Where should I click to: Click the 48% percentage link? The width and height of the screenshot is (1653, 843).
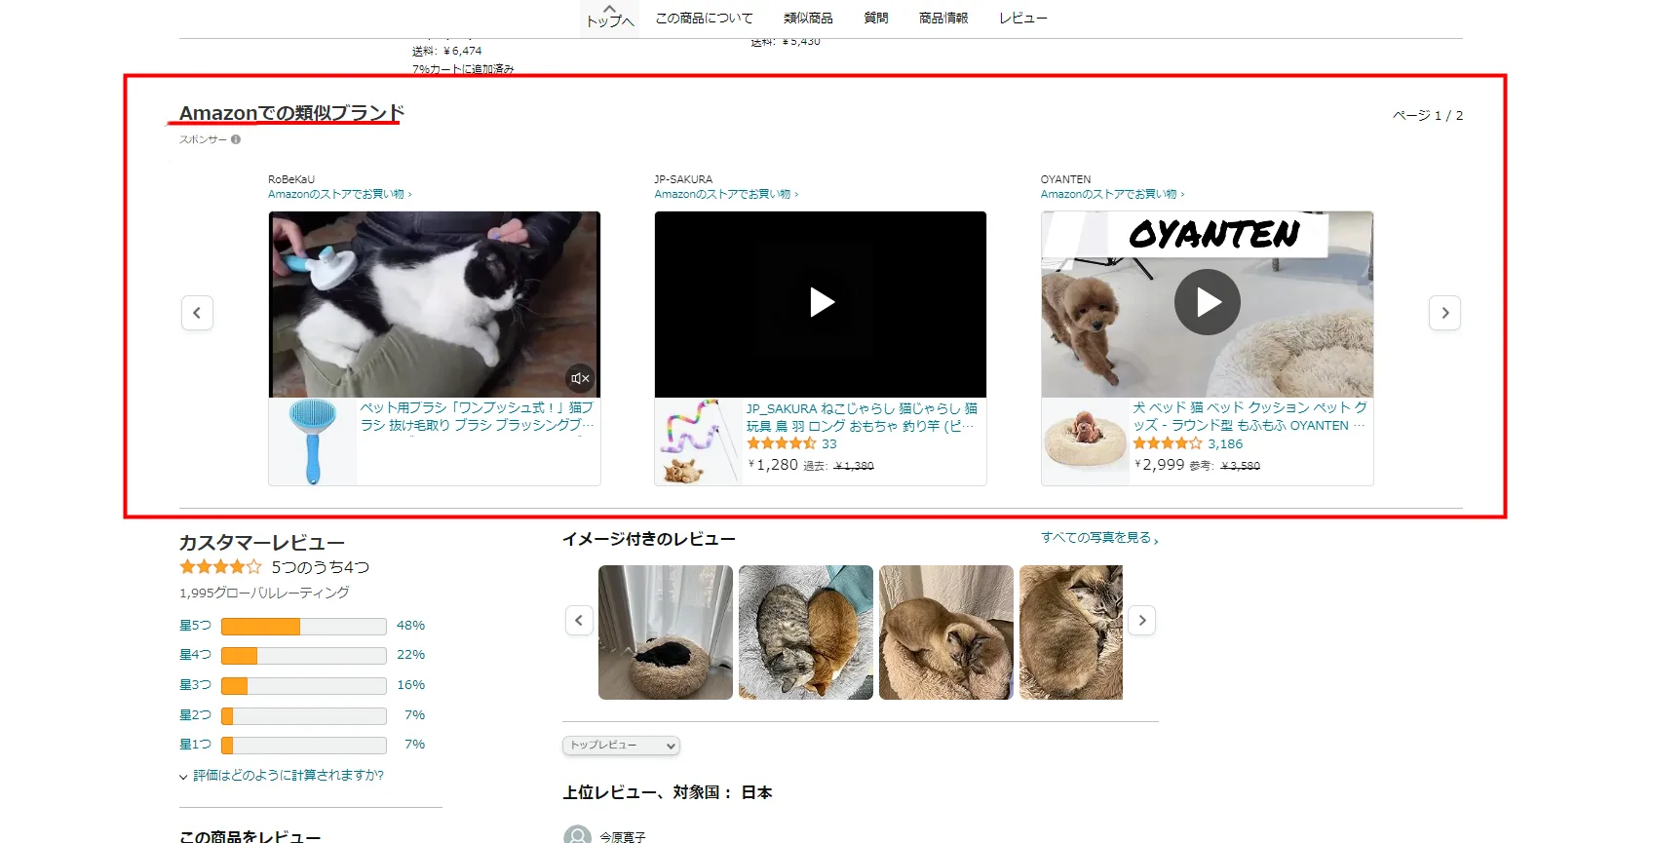tap(410, 626)
